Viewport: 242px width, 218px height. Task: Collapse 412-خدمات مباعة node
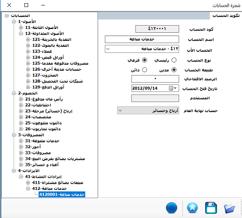pos(28,189)
